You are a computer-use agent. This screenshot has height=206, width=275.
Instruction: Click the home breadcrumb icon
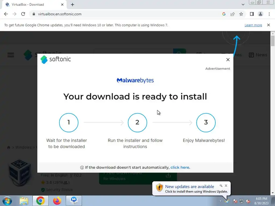click(x=8, y=147)
